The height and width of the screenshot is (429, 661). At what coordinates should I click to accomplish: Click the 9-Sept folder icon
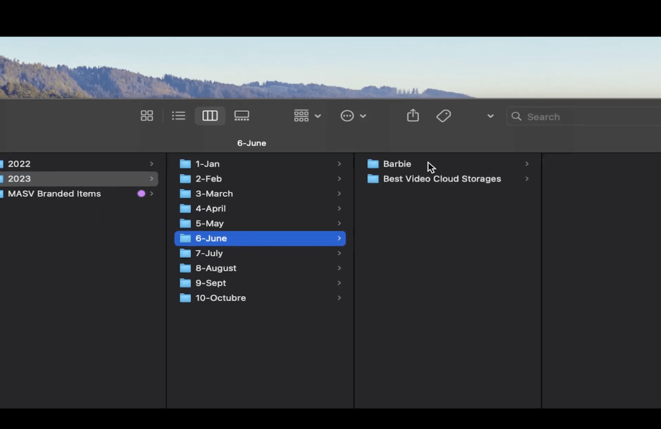(186, 283)
